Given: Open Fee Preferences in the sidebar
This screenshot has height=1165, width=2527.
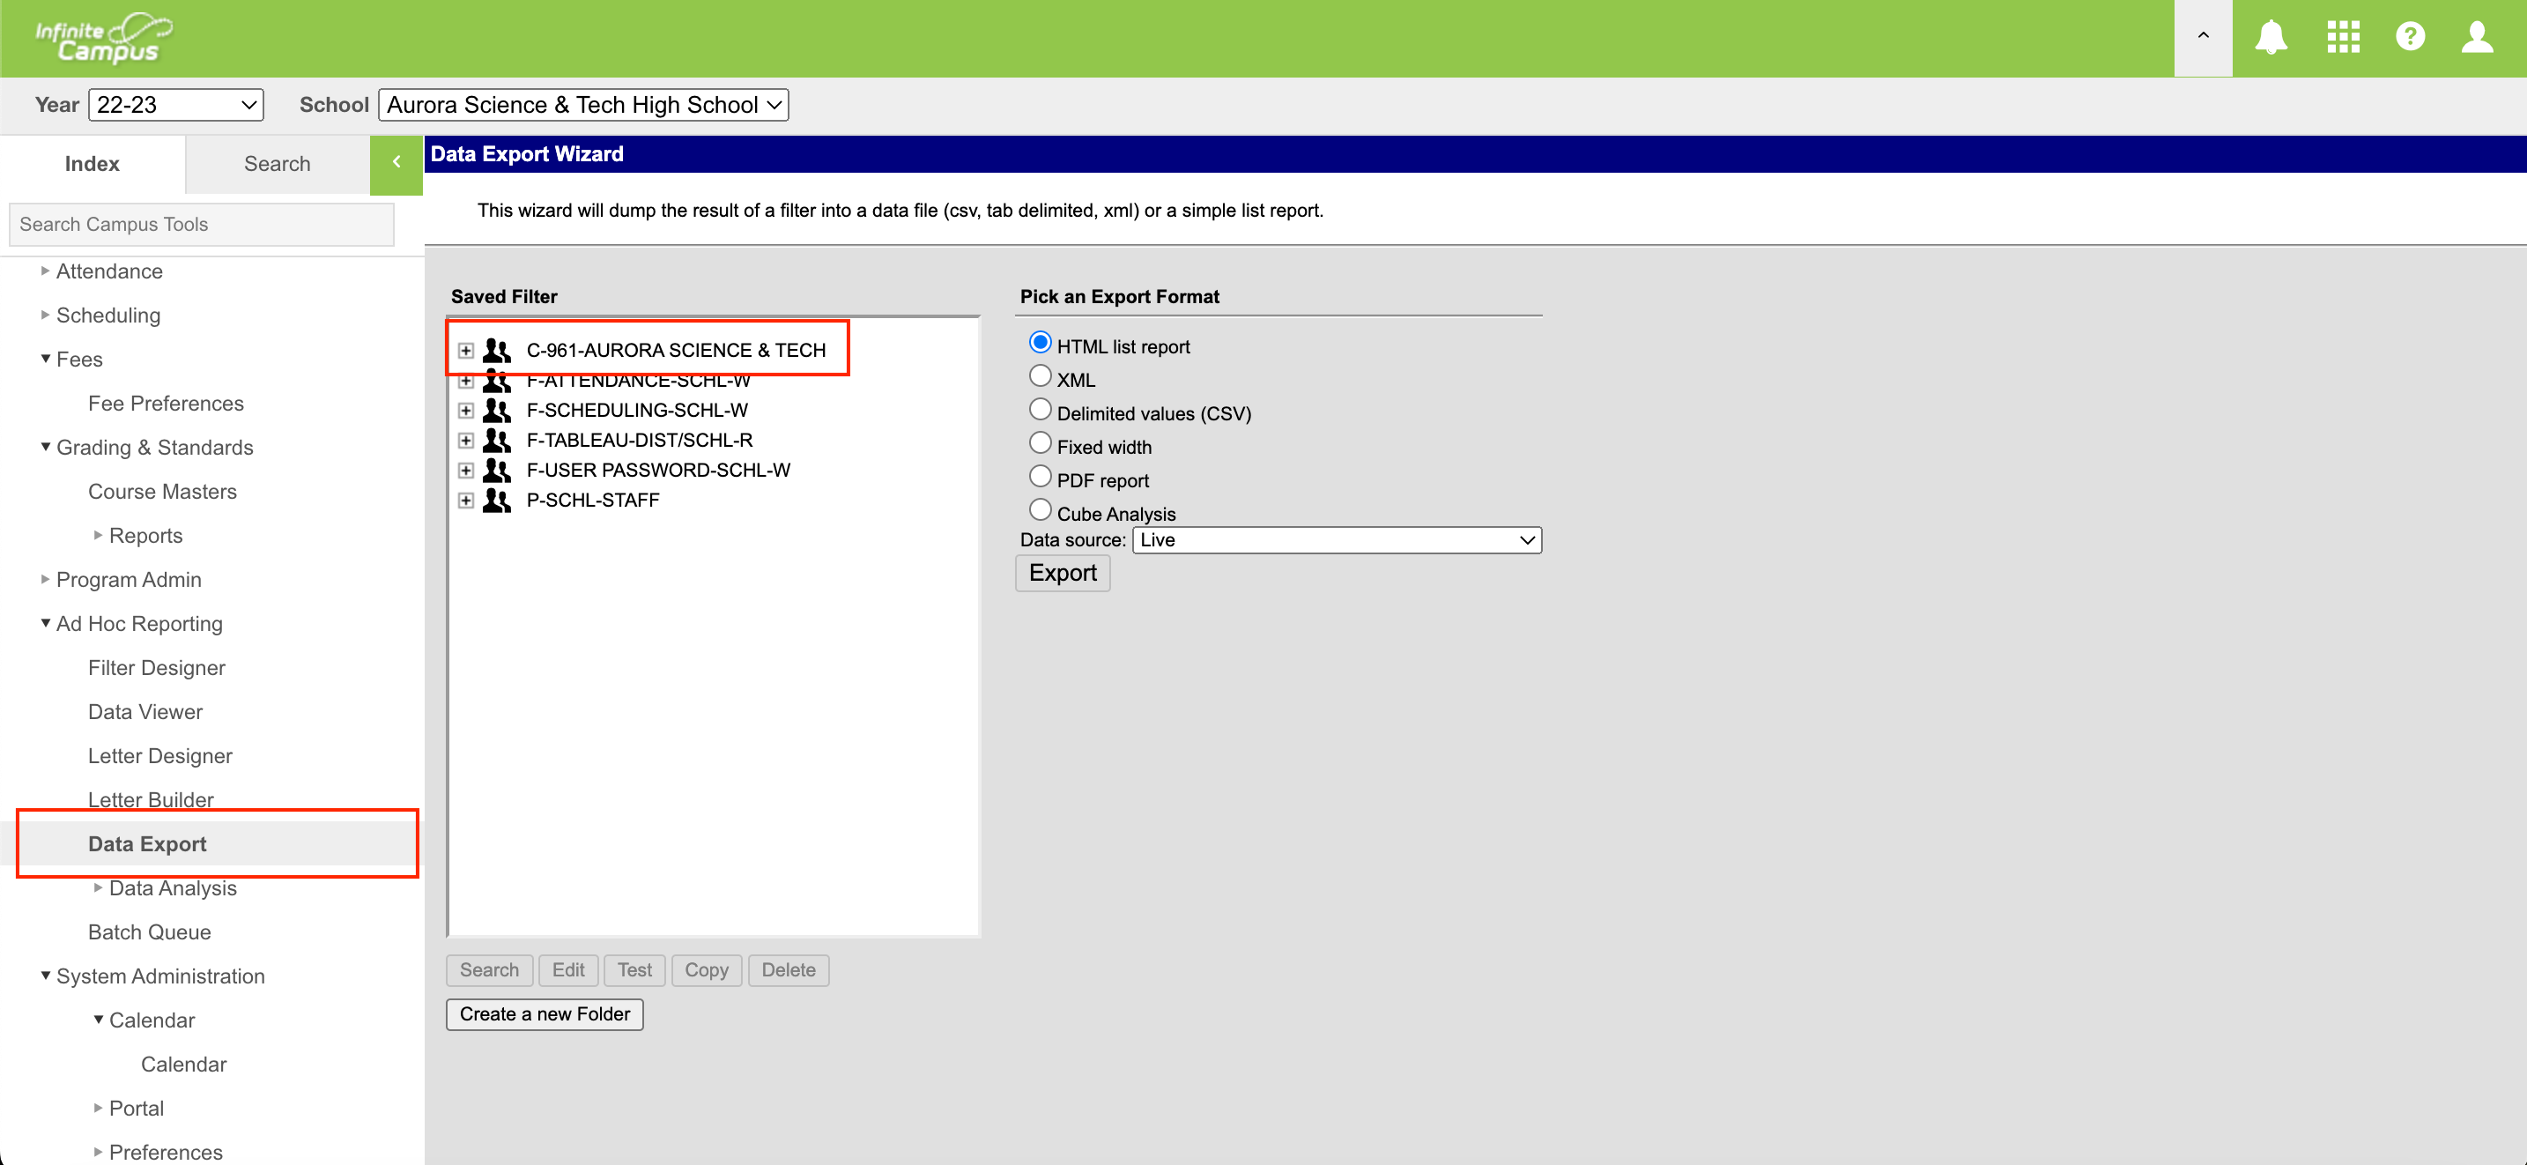Looking at the screenshot, I should [166, 404].
